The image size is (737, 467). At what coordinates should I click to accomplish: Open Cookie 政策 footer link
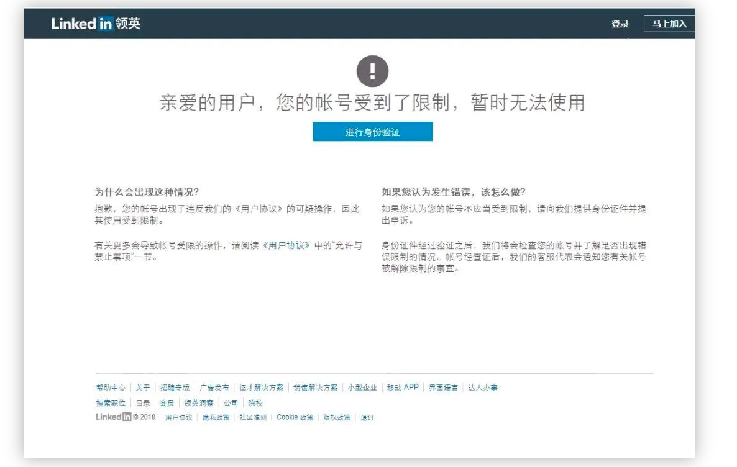295,417
